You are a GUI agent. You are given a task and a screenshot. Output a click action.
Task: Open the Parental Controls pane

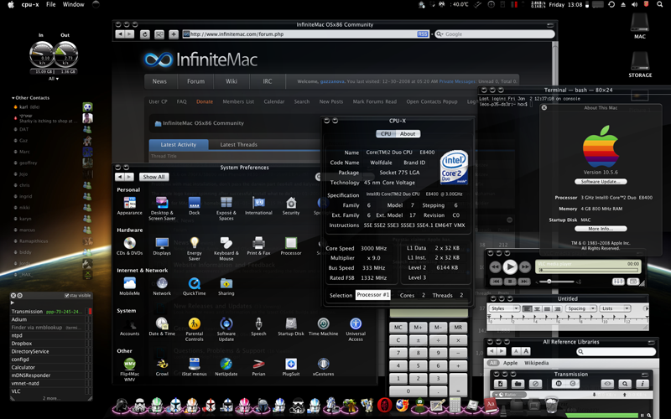coord(194,324)
